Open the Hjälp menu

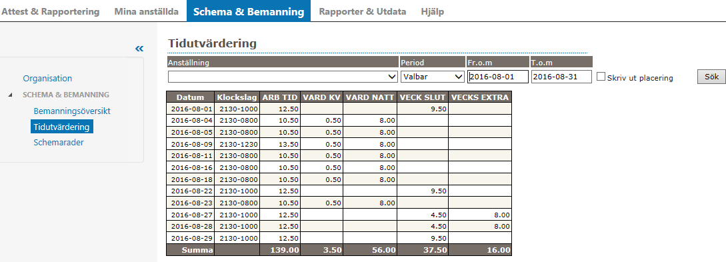[433, 11]
